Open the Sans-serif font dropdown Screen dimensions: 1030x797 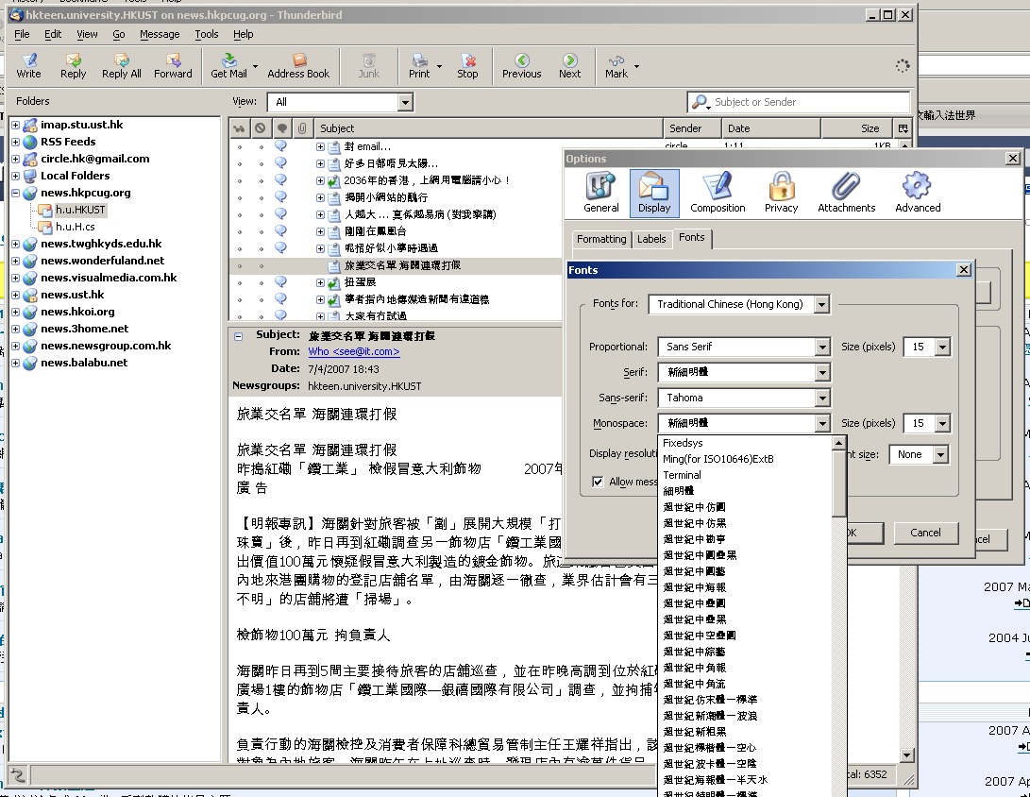[x=821, y=398]
